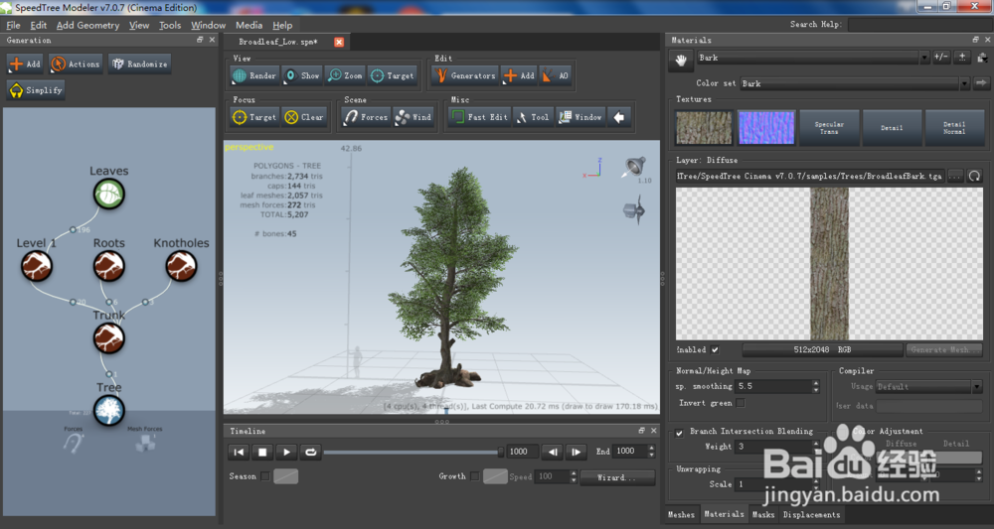Open the File menu
The height and width of the screenshot is (529, 994).
pyautogui.click(x=13, y=26)
